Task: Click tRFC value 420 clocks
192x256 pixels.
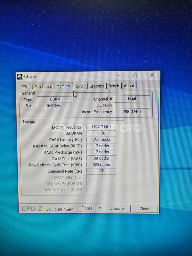Action: (101, 165)
